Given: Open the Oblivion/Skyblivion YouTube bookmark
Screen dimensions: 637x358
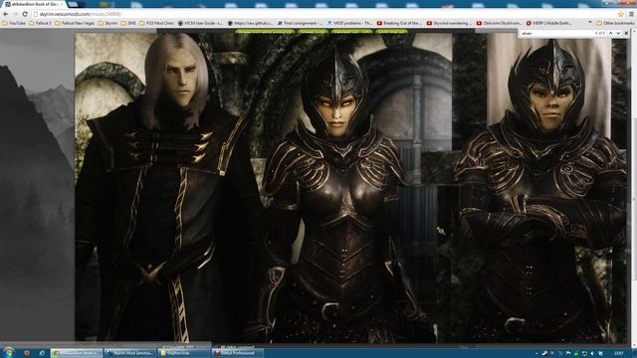Looking at the screenshot, I should click(499, 23).
